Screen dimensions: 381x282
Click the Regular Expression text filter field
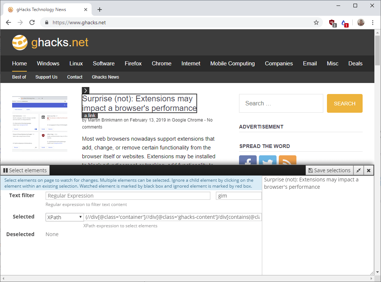pyautogui.click(x=128, y=196)
